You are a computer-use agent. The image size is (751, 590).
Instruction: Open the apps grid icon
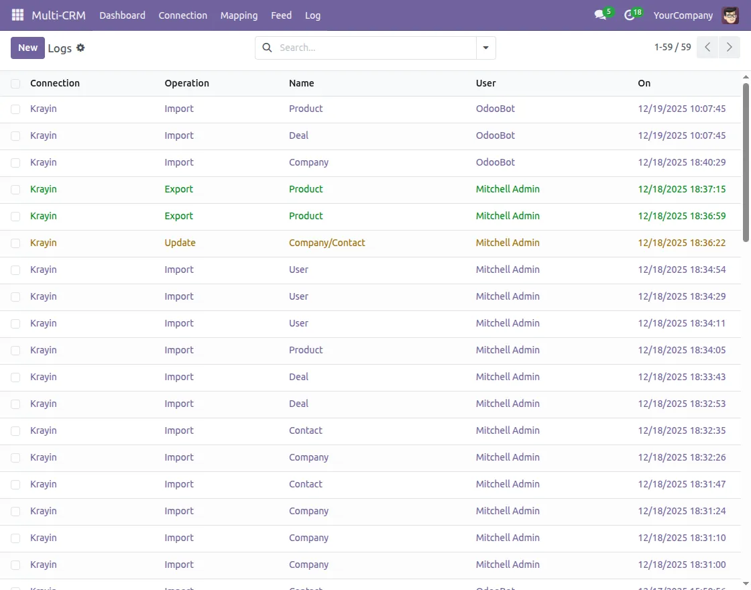point(17,15)
